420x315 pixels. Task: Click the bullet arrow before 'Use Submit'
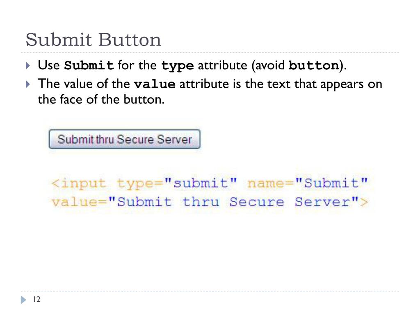point(28,66)
